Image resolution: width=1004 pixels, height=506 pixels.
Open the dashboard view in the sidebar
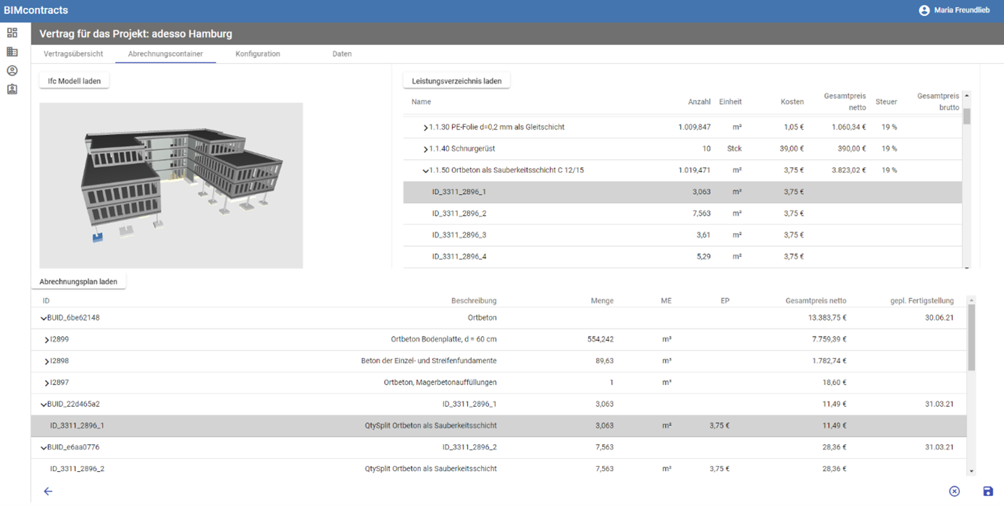(x=12, y=33)
